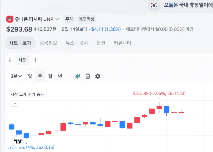Viewport: 213px width, 152px height.
Task: Click the 26.03.16 low price label
Action: pos(31,147)
